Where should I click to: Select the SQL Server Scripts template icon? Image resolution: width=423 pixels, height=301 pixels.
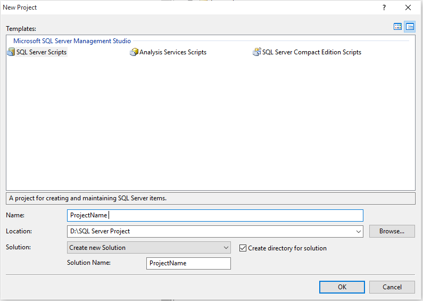[11, 52]
